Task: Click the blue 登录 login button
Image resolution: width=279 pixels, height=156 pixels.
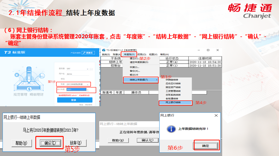Action: [x=75, y=100]
